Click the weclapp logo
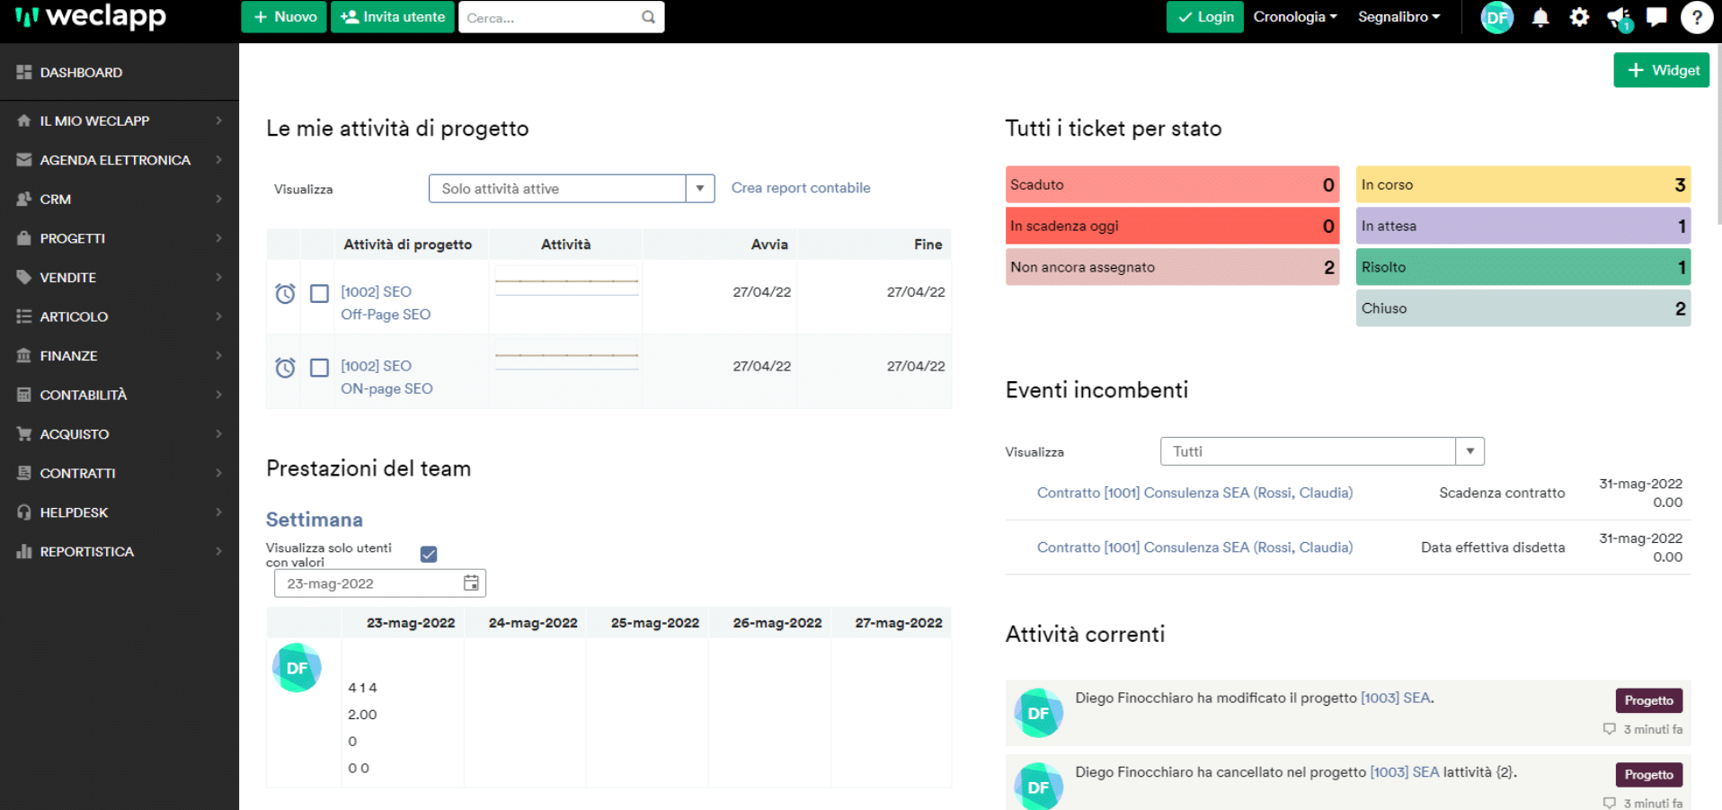This screenshot has width=1722, height=810. 91,16
